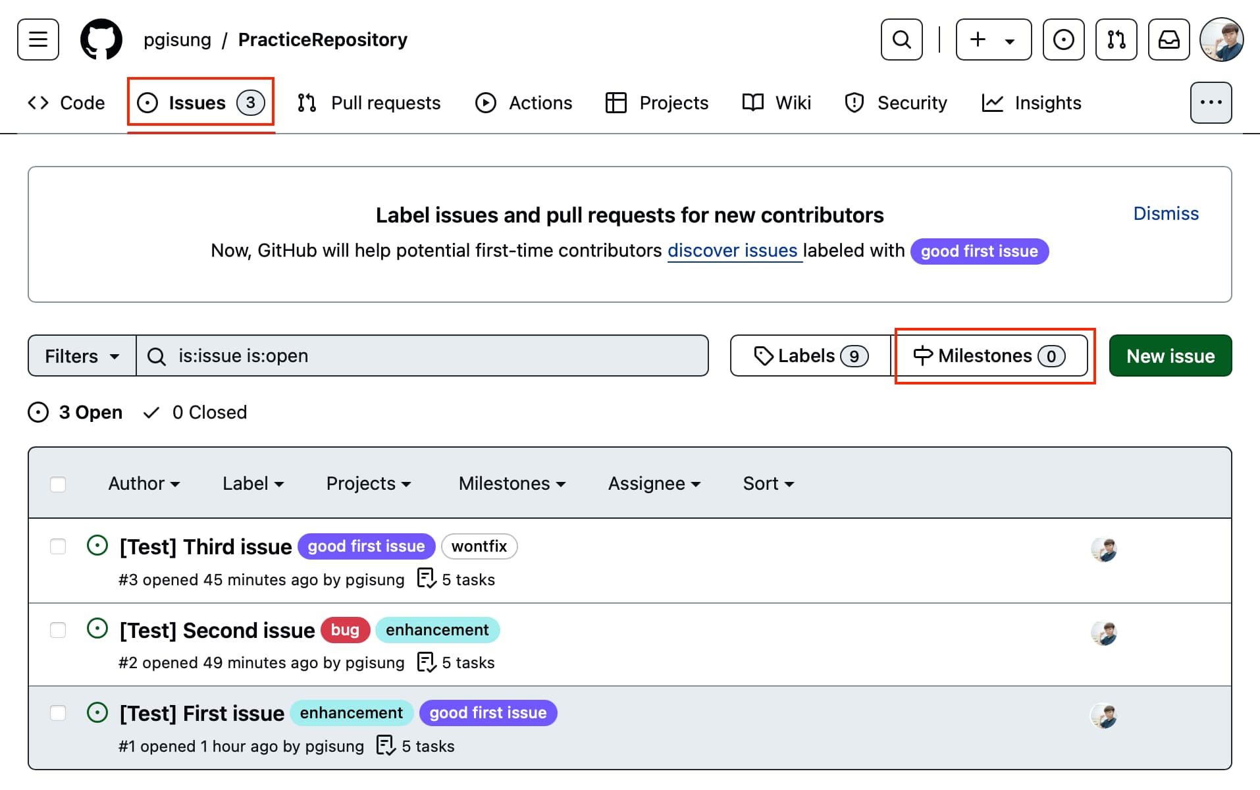Click assignee avatar on Third issue row
1260x790 pixels.
(1104, 549)
